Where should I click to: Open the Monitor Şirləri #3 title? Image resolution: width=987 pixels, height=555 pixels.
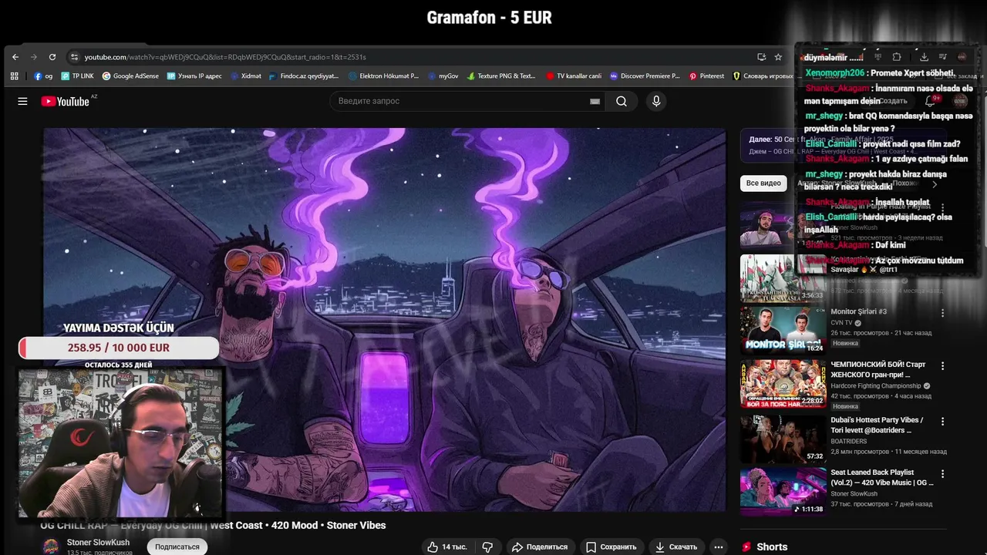click(x=858, y=311)
